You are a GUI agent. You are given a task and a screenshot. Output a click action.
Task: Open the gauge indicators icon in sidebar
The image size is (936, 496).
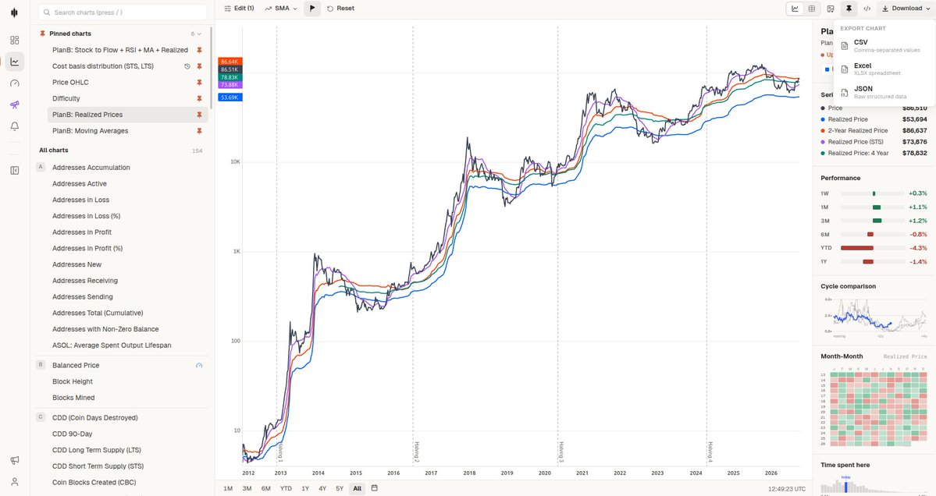coord(15,83)
